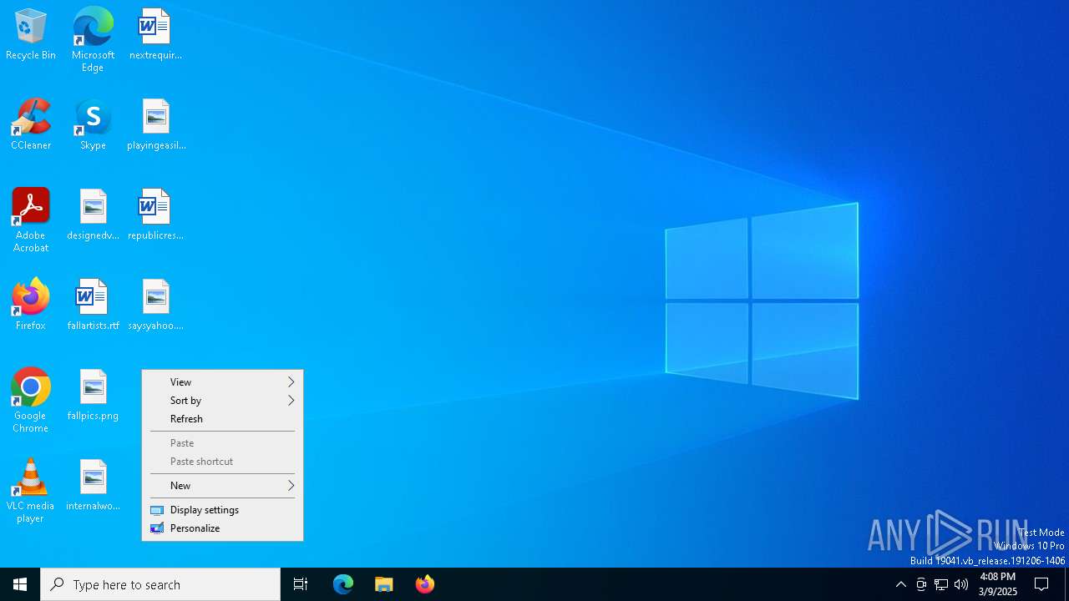Choose Personalize in the context menu
Viewport: 1069px width, 601px height.
[222, 528]
